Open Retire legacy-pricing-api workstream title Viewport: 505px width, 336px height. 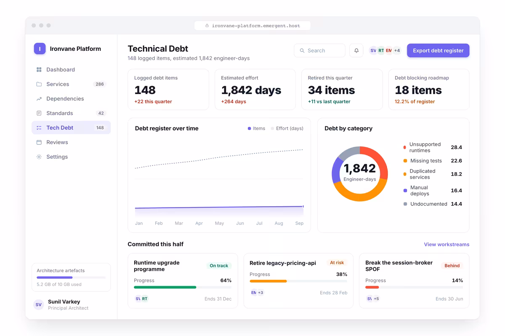283,263
